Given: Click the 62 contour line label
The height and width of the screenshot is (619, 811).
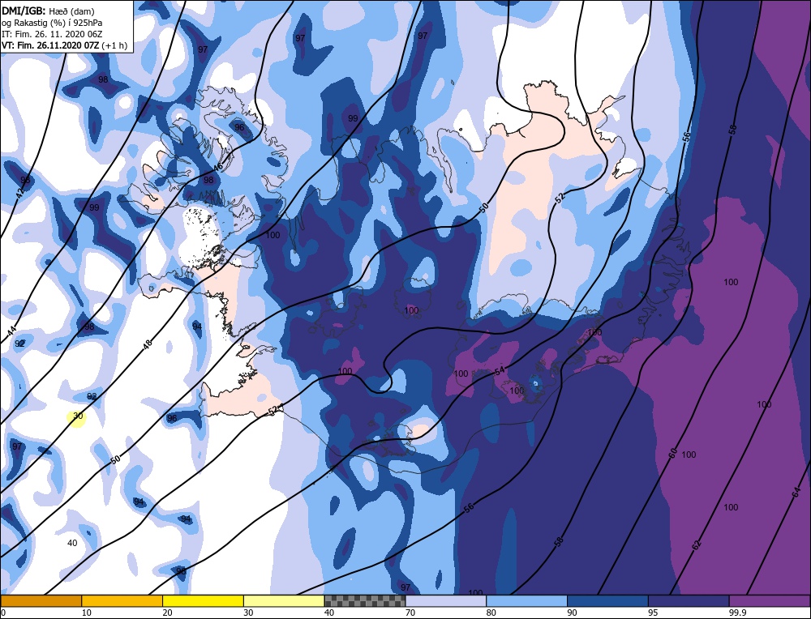Looking at the screenshot, I should (x=697, y=544).
